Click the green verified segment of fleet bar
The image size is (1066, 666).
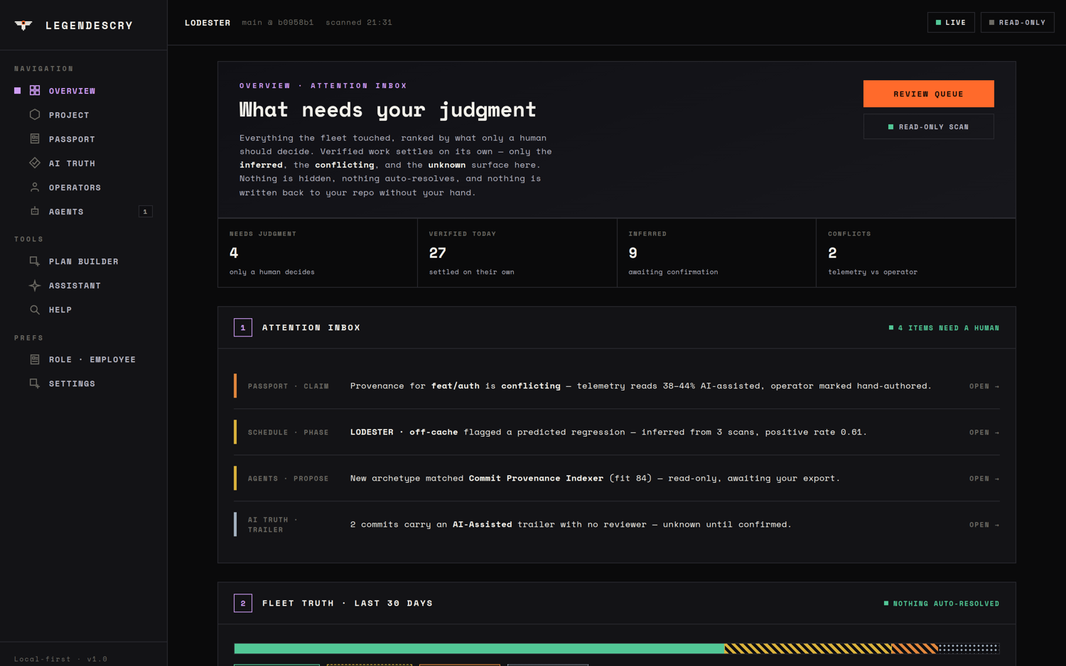coord(479,648)
